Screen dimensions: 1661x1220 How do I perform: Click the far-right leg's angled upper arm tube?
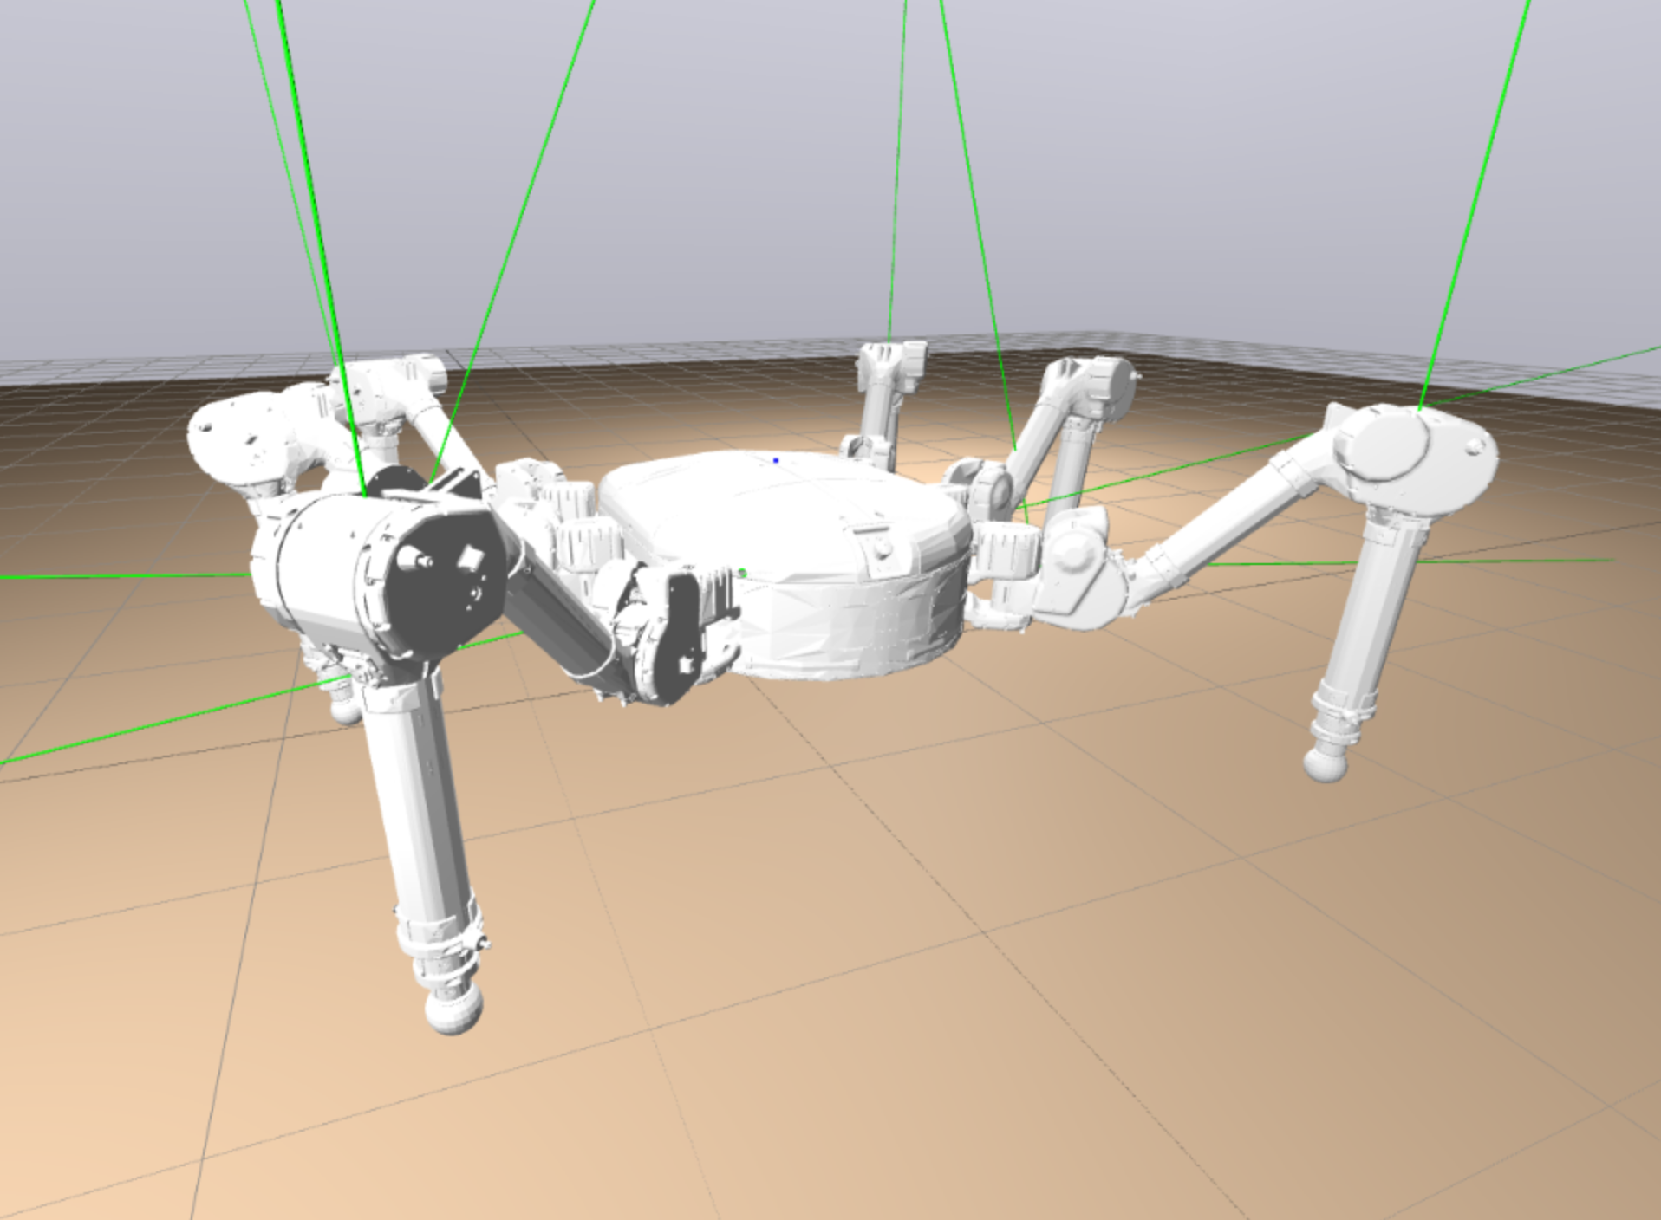pyautogui.click(x=1231, y=529)
